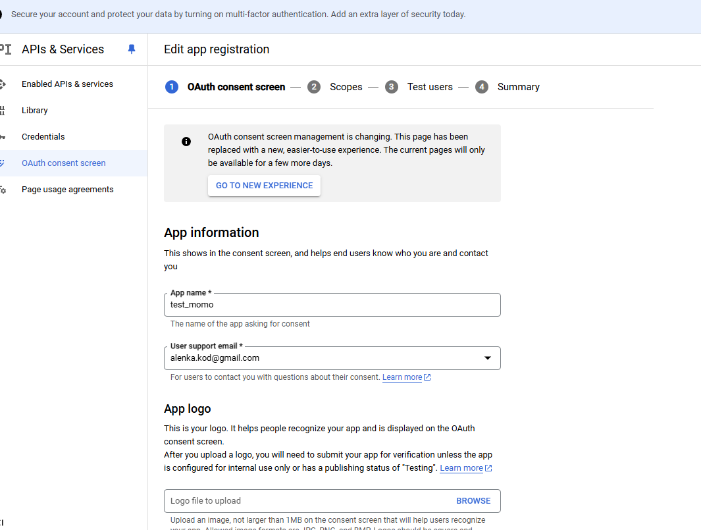Click BROWSE to upload a logo

473,501
